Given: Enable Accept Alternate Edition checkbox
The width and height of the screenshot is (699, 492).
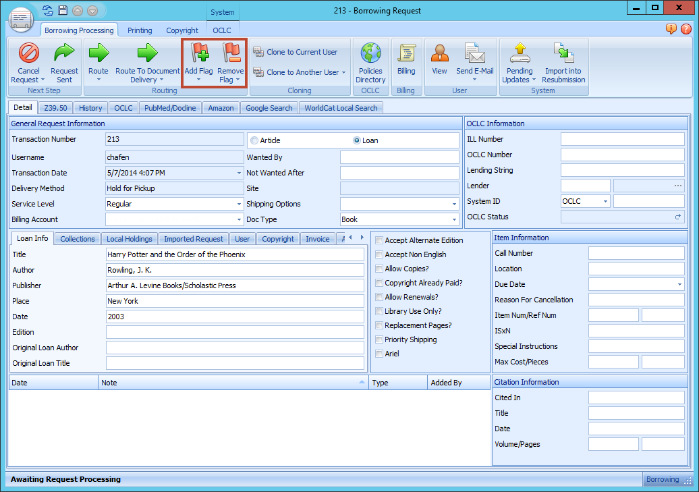Looking at the screenshot, I should coord(380,240).
